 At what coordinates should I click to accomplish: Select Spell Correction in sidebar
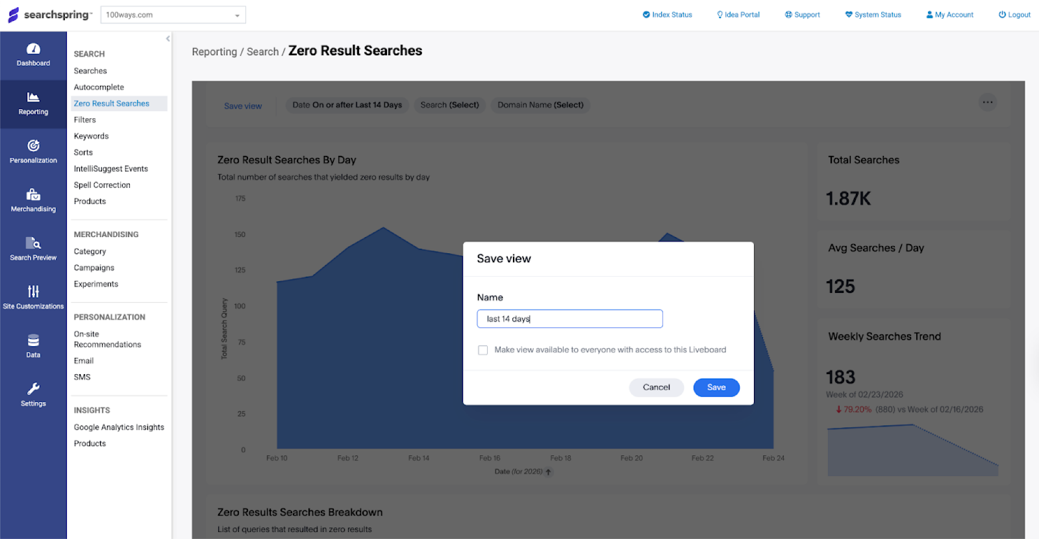pos(102,185)
